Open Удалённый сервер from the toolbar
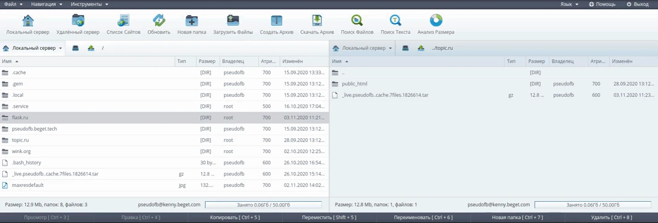This screenshot has width=658, height=223. 78,21
